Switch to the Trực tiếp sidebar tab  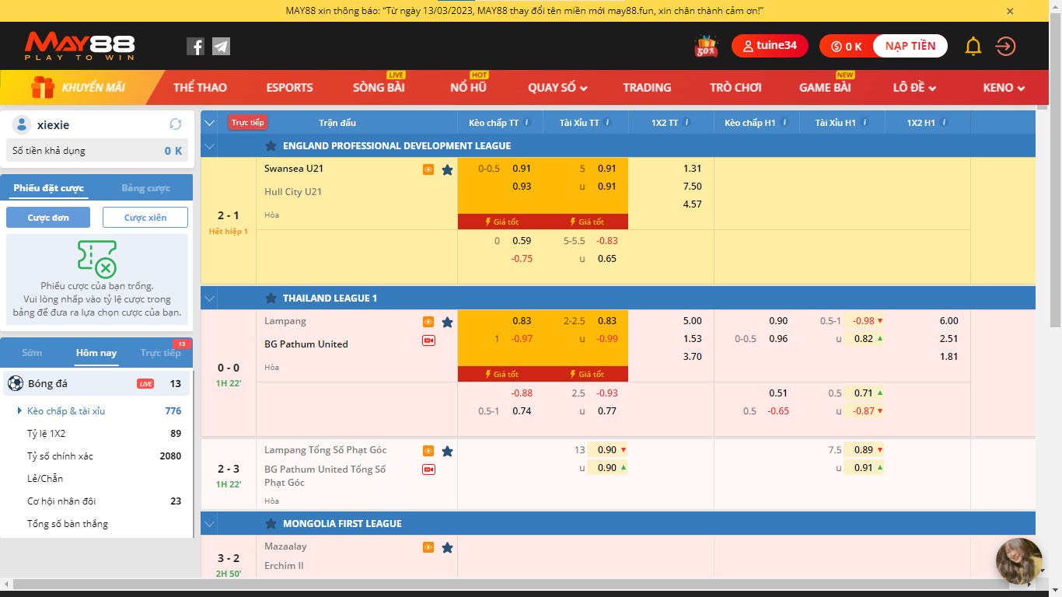pos(160,353)
